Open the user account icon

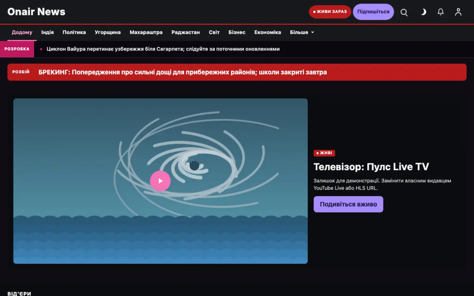[x=458, y=12]
